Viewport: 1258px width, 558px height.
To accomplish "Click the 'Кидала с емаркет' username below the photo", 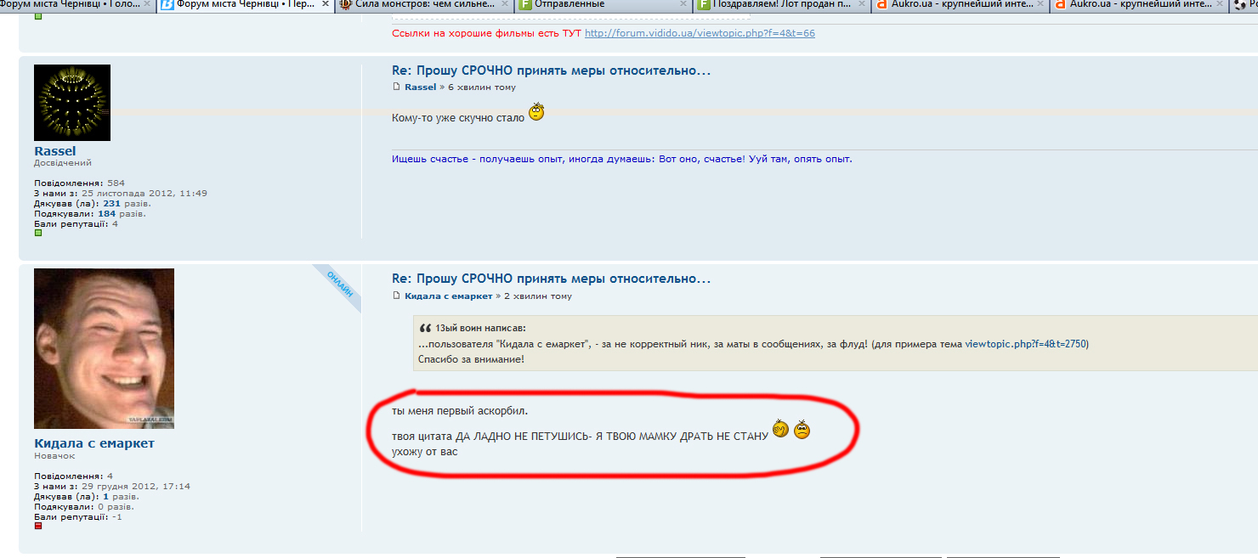I will 94,443.
